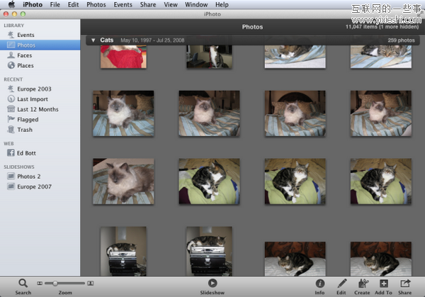Open the Events menu in menu bar
425x297 pixels.
tap(123, 5)
